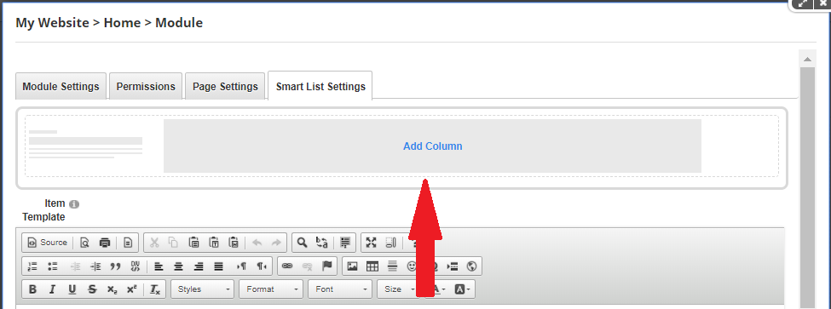831x309 pixels.
Task: Center-align the text
Action: click(179, 266)
